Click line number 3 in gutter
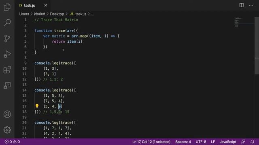This screenshot has height=145, width=259. (x=25, y=31)
